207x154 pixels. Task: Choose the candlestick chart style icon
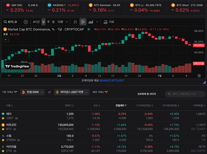[x=83, y=22]
